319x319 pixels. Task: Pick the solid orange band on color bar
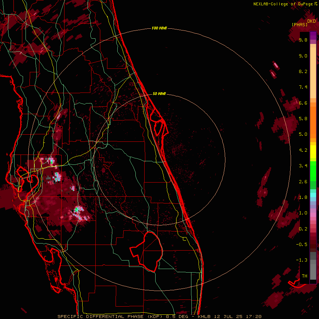pyautogui.click(x=313, y=122)
